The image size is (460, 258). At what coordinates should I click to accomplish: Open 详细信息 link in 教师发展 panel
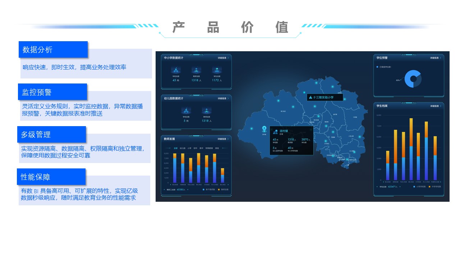pyautogui.click(x=223, y=139)
